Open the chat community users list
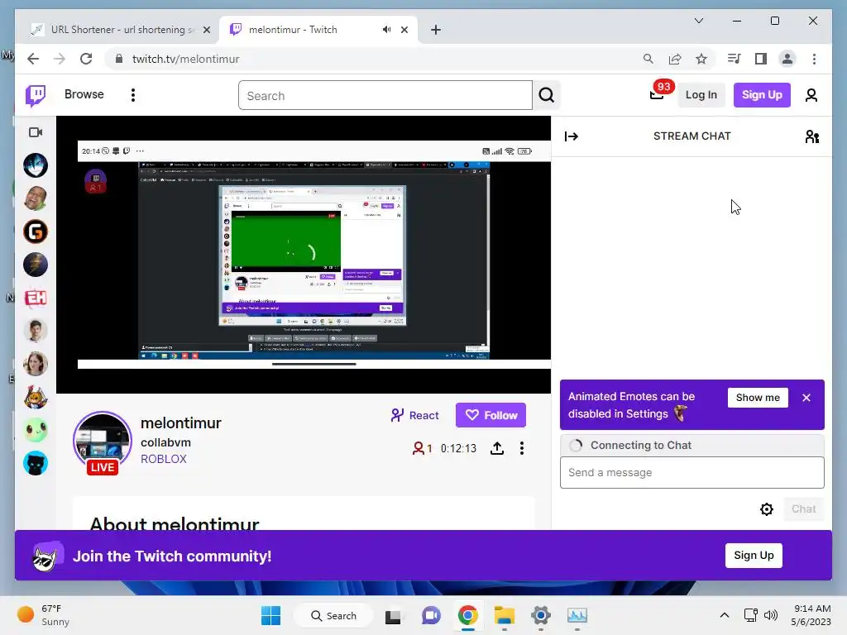Viewport: 847px width, 635px height. click(812, 136)
